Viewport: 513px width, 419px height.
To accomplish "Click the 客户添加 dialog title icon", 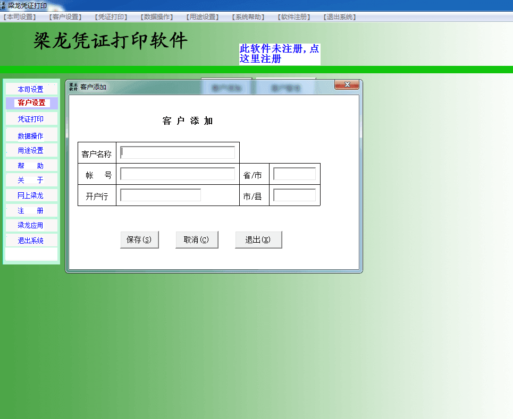I will click(73, 87).
